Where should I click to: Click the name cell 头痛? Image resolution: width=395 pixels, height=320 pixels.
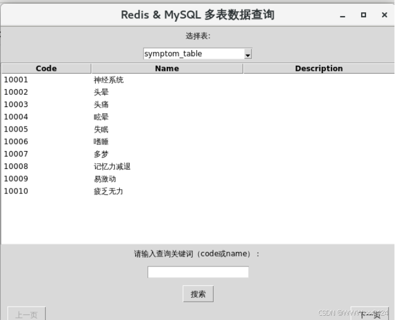pyautogui.click(x=101, y=105)
